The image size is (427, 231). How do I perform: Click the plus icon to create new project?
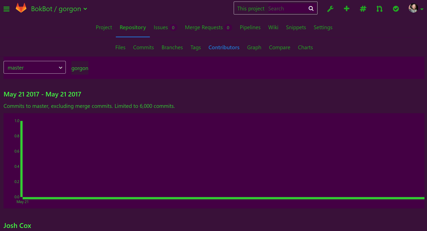pyautogui.click(x=346, y=9)
